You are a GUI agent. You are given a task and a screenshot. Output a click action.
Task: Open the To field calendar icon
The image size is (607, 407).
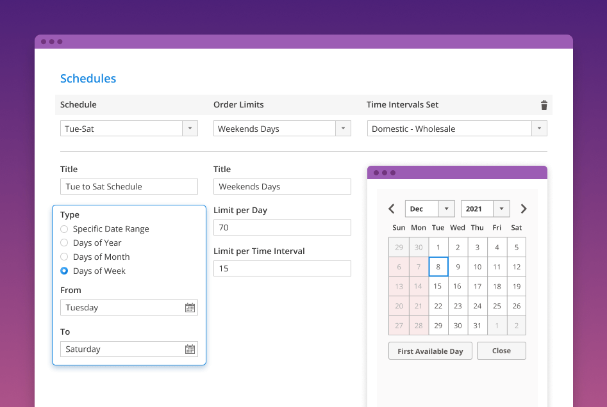pos(190,349)
